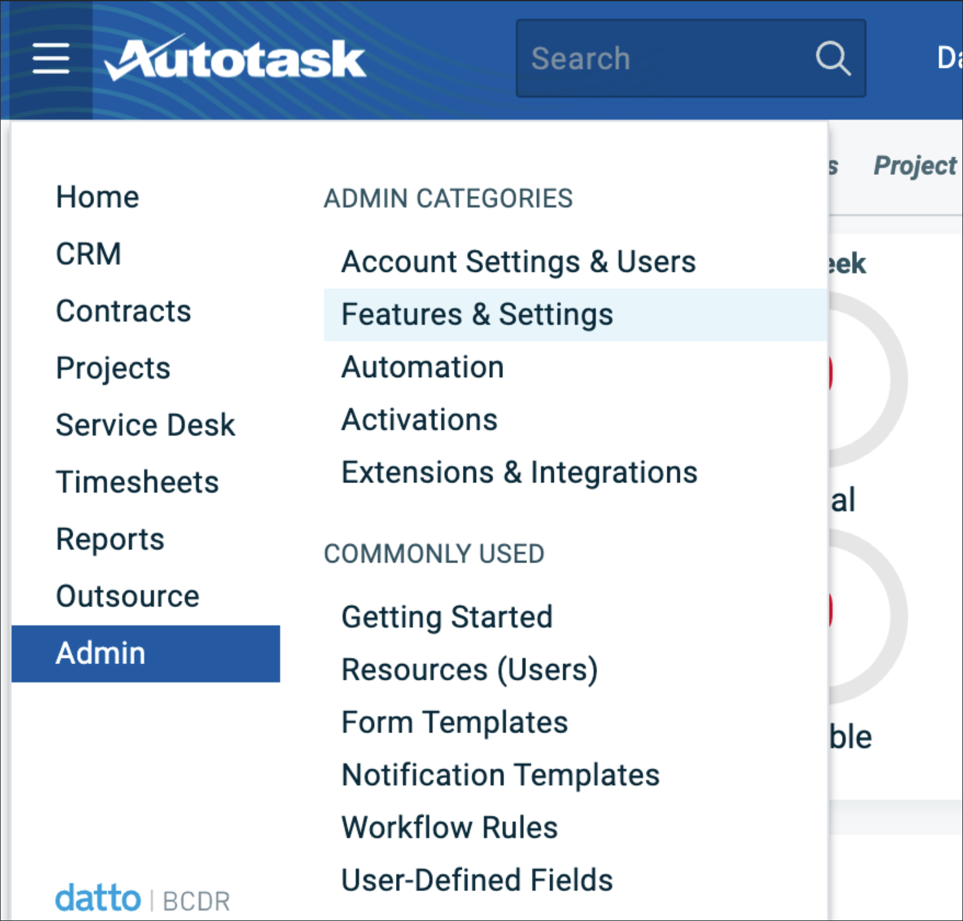Open Account Settings & Users category
The width and height of the screenshot is (963, 921).
pyautogui.click(x=519, y=262)
